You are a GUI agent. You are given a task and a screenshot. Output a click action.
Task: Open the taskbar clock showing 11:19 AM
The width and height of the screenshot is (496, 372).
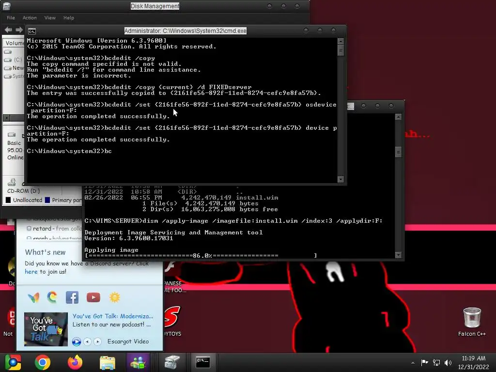[x=474, y=362]
